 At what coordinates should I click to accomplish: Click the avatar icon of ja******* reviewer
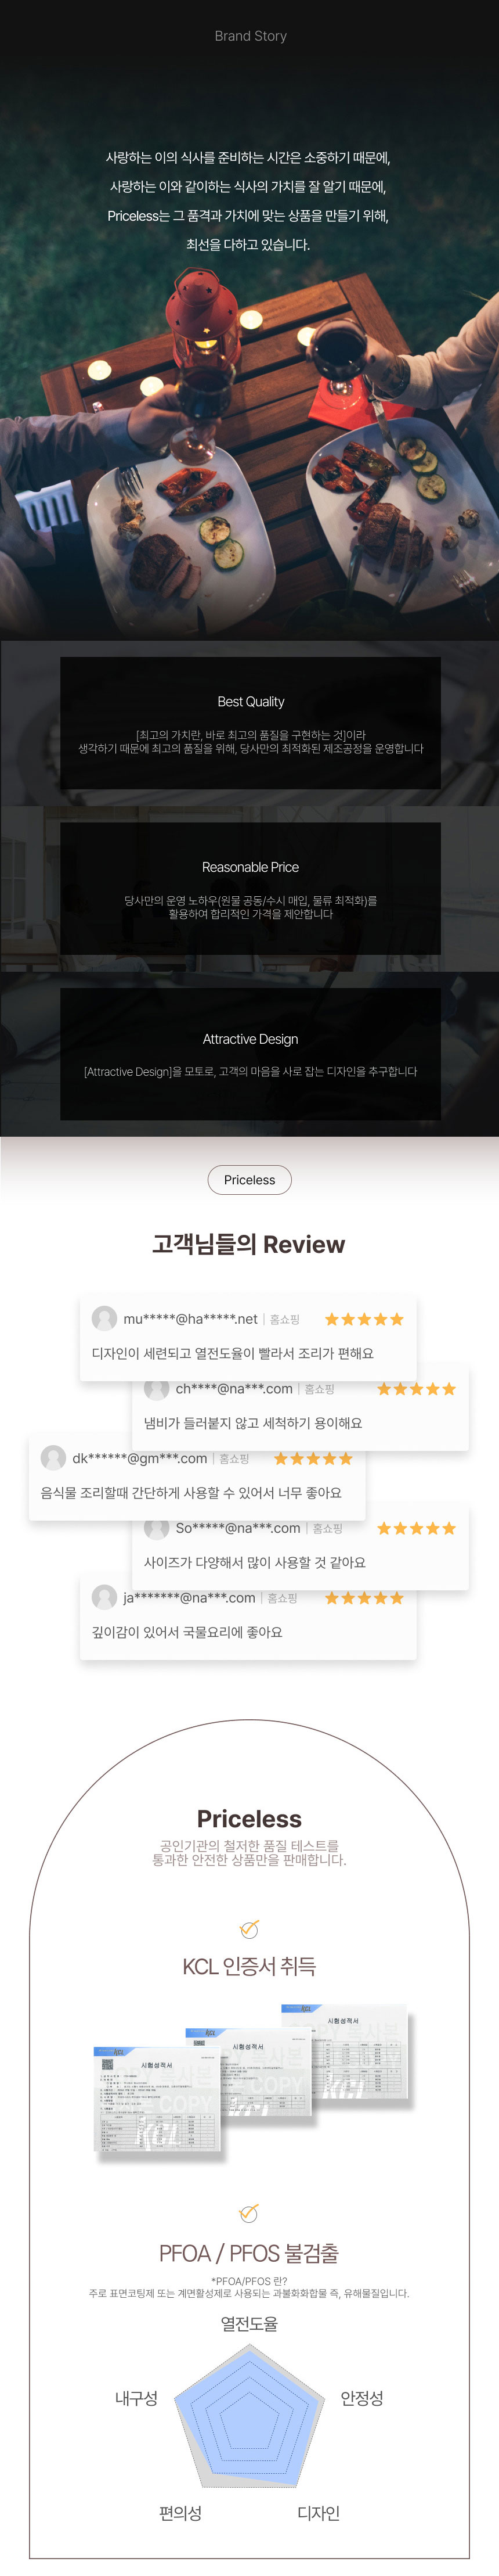point(104,1597)
